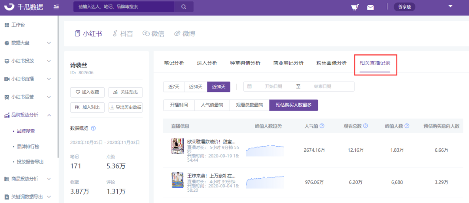Click the 商品投放分析 sidebar icon
Viewport: 469px width, 203px height.
coord(7,179)
